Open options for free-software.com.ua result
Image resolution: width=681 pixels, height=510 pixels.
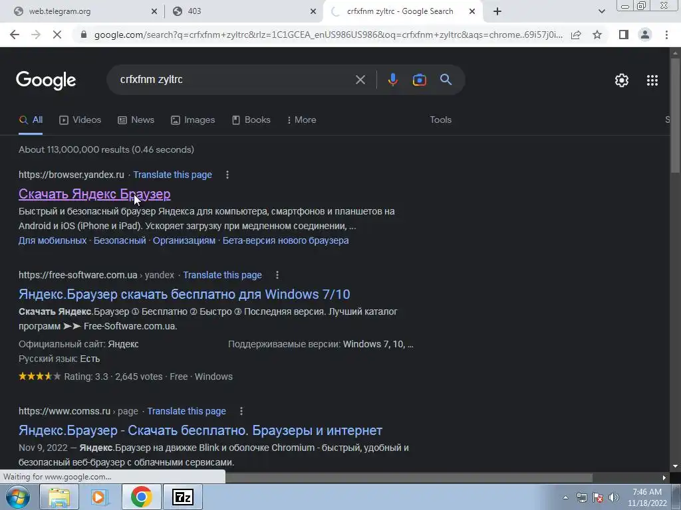point(277,275)
